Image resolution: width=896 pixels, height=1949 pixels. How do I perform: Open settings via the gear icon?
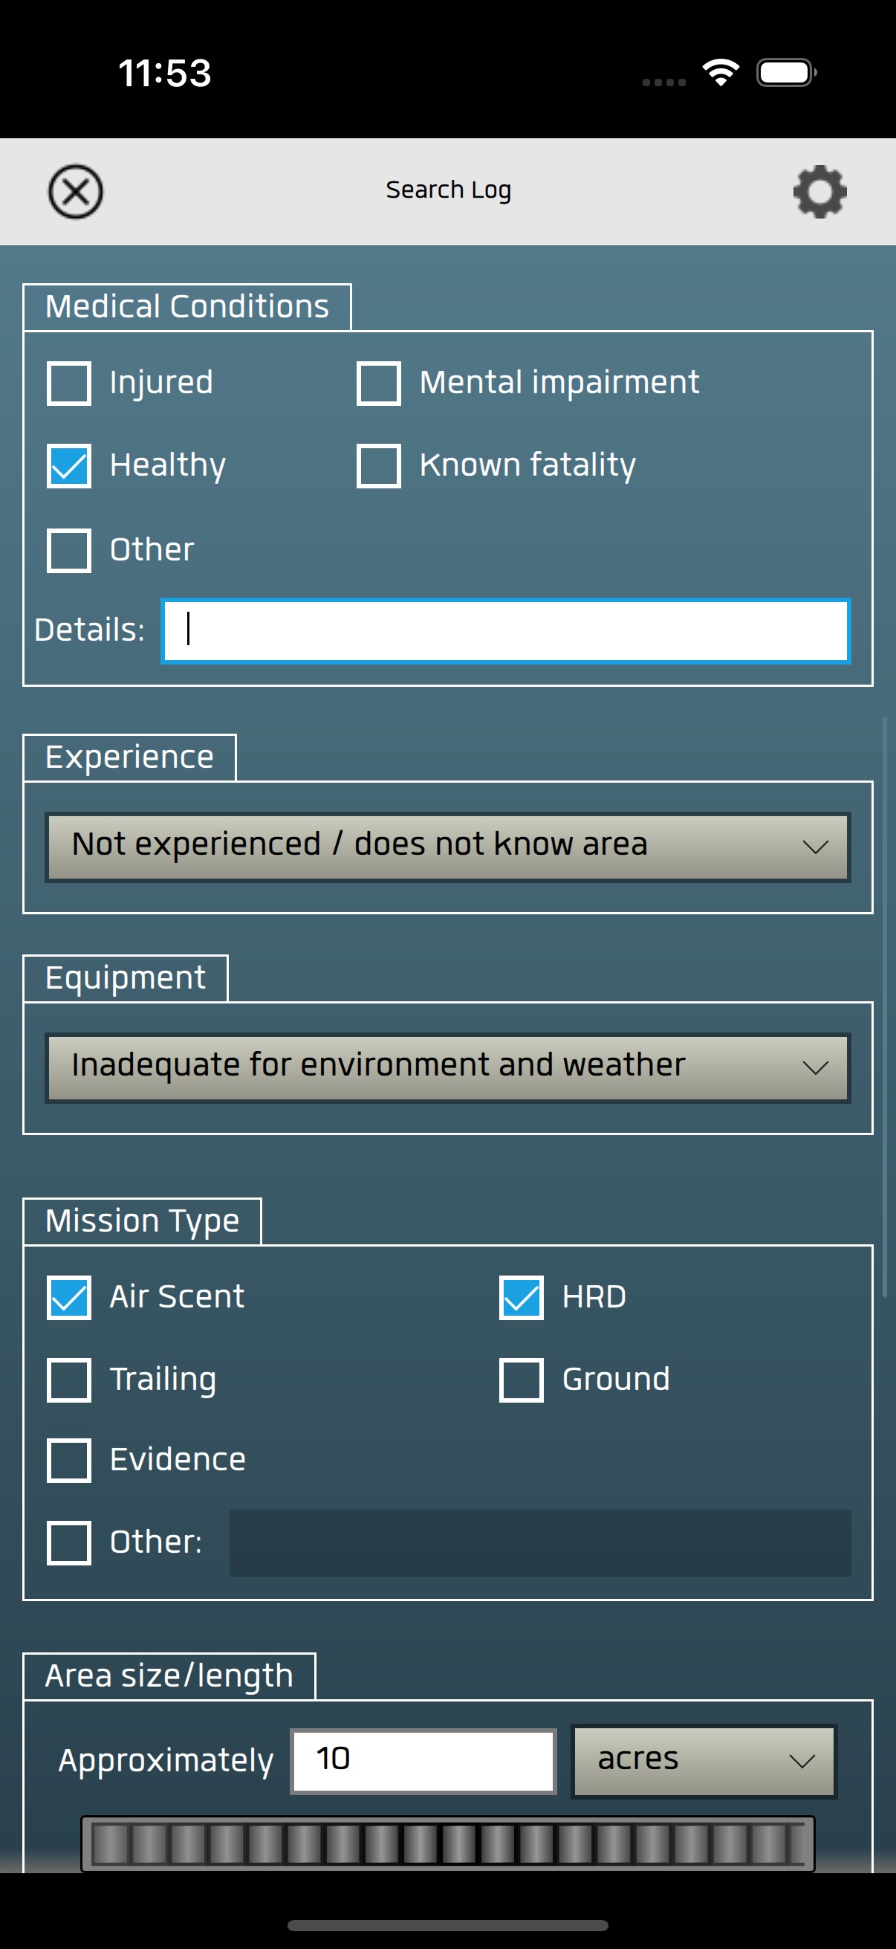pos(819,192)
